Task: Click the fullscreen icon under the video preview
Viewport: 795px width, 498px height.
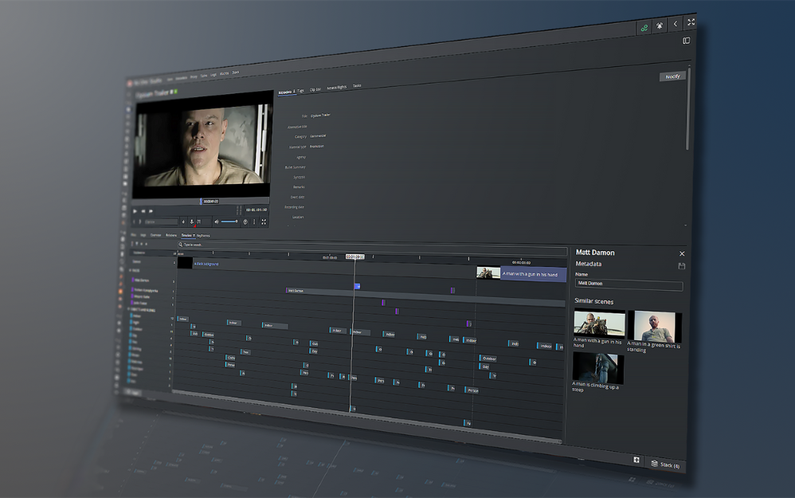Action: pyautogui.click(x=263, y=222)
